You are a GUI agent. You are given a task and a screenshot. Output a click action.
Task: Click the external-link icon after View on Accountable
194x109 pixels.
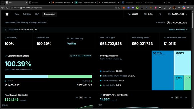click(x=187, y=30)
